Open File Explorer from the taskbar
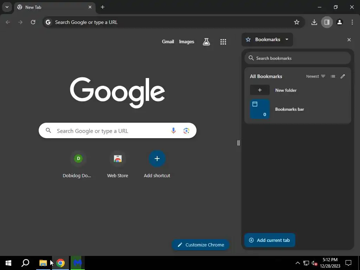Viewport: 360px width, 270px height. point(43,263)
